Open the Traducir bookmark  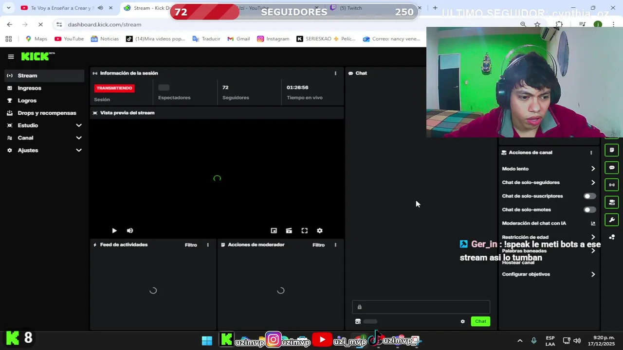point(206,39)
